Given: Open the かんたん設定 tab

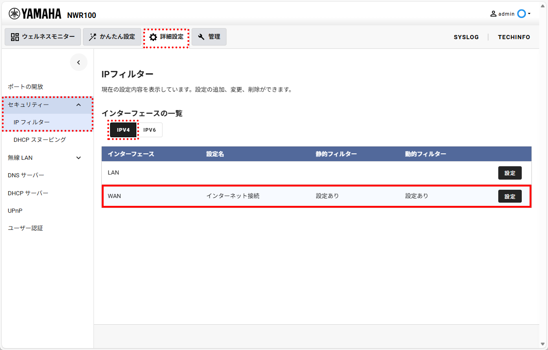Looking at the screenshot, I should pyautogui.click(x=112, y=37).
